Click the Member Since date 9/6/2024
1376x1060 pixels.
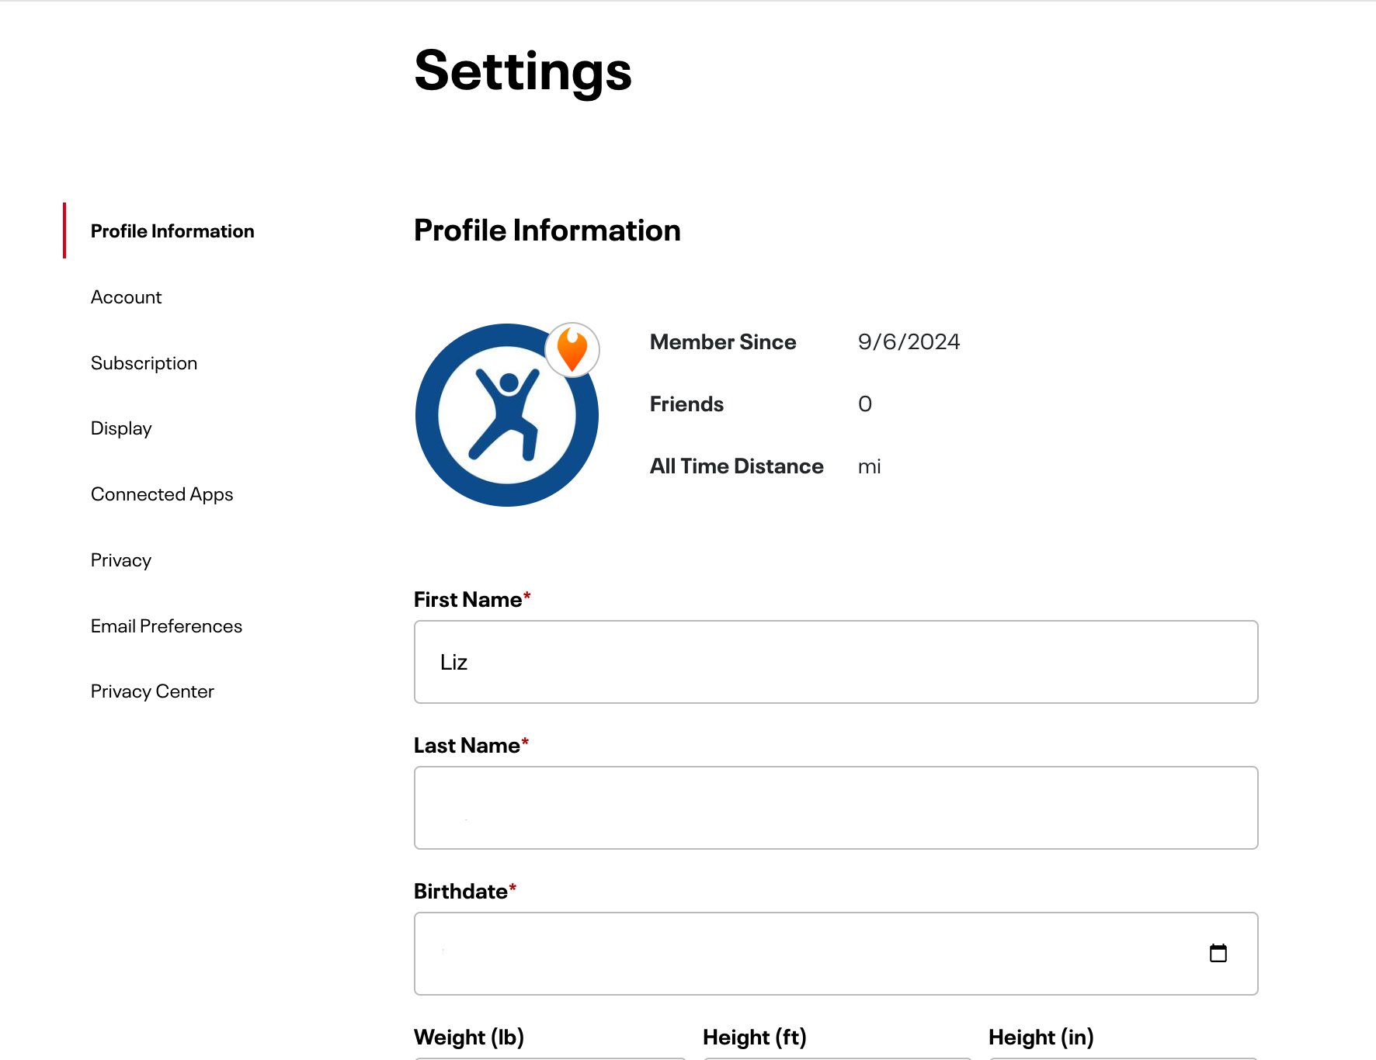pyautogui.click(x=909, y=342)
